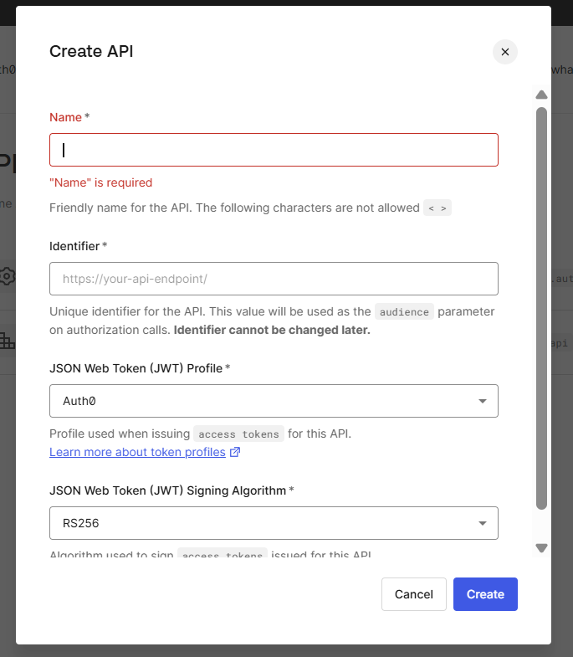Click the Identifier field with the api-endpoint placeholder

[274, 279]
